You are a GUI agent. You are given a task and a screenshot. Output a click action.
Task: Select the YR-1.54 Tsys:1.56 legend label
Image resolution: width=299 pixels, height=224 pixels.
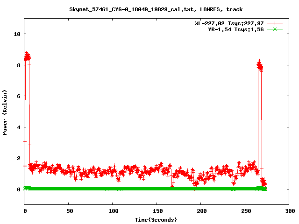pos(236,29)
